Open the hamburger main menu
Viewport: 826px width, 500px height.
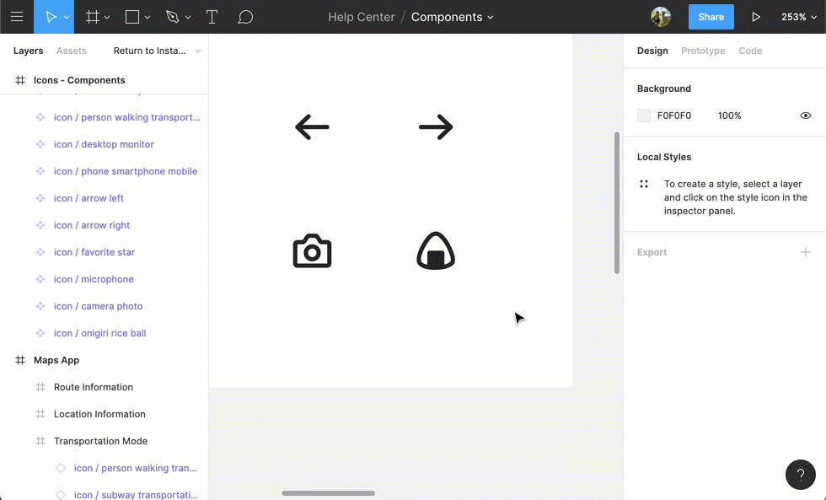click(x=17, y=17)
